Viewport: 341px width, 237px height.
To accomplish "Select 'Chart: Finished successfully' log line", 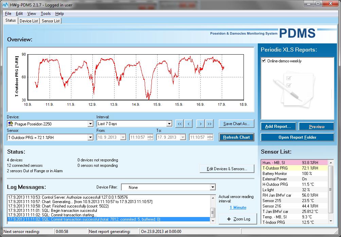I will 109,206.
